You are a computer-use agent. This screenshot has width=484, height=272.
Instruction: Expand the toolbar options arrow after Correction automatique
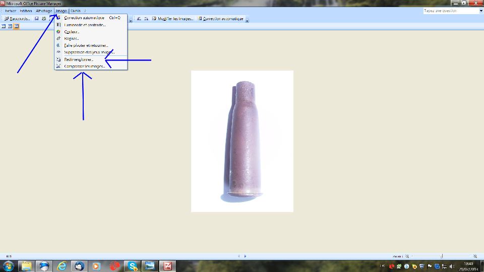[x=247, y=20]
